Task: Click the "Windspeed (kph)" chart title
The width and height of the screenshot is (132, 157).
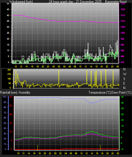Action: point(21,1)
